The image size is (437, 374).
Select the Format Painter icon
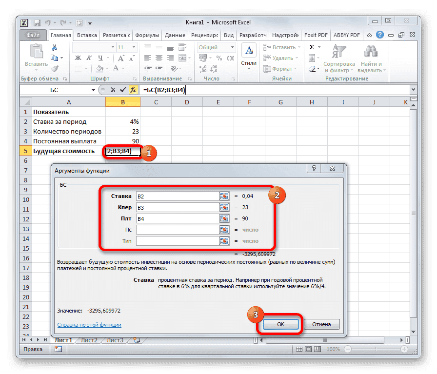point(56,68)
